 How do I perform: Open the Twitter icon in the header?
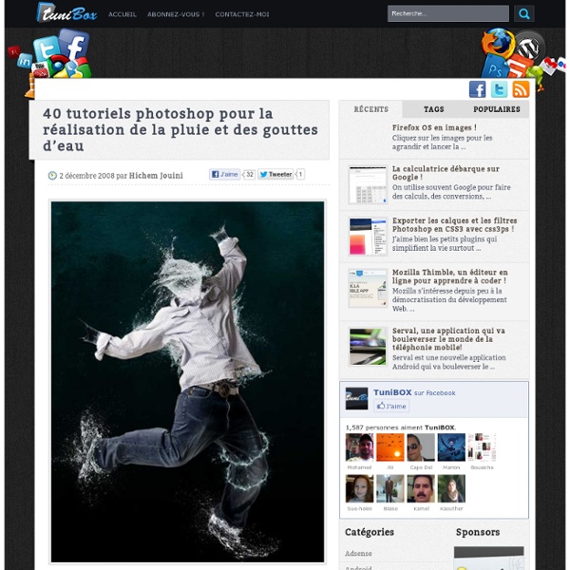click(499, 89)
